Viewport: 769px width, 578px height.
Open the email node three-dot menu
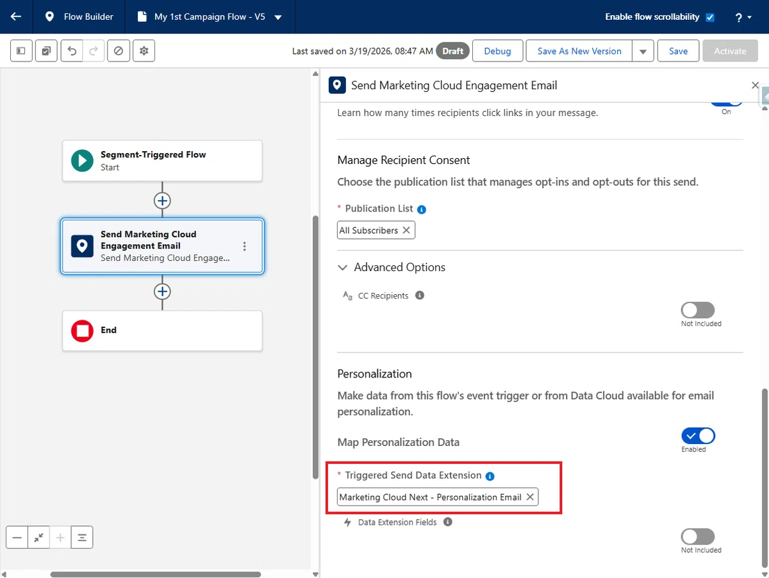tap(244, 246)
